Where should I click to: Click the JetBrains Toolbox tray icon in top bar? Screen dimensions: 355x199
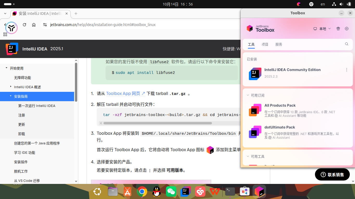point(299,4)
